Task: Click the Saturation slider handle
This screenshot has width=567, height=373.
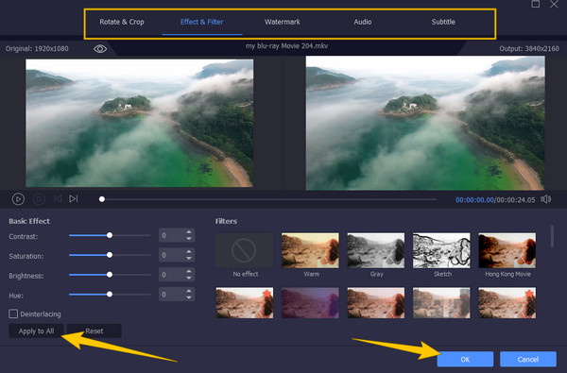Action: 110,255
